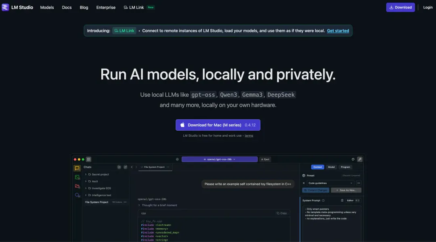
Task: Click the new folder icon in Chats
Action: [x=119, y=167]
